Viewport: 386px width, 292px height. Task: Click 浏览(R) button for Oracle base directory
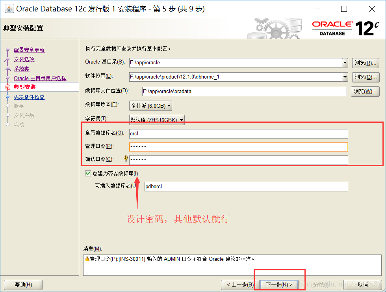(x=366, y=63)
